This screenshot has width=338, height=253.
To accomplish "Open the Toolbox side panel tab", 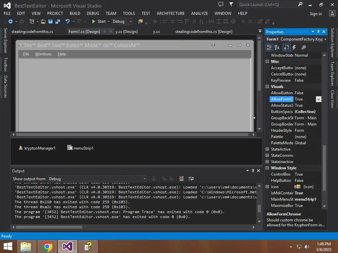I will 5,64.
